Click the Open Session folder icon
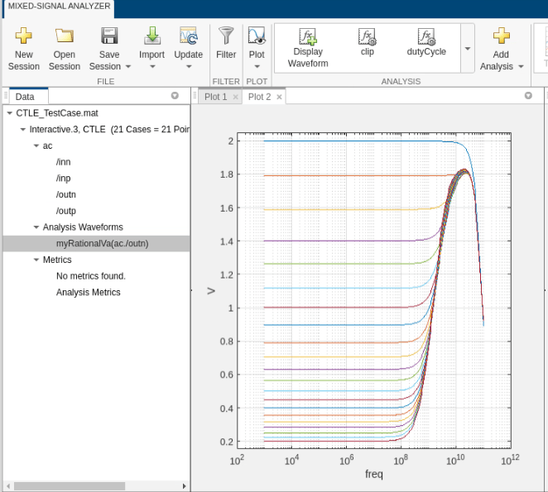The height and width of the screenshot is (492, 548). tap(65, 36)
